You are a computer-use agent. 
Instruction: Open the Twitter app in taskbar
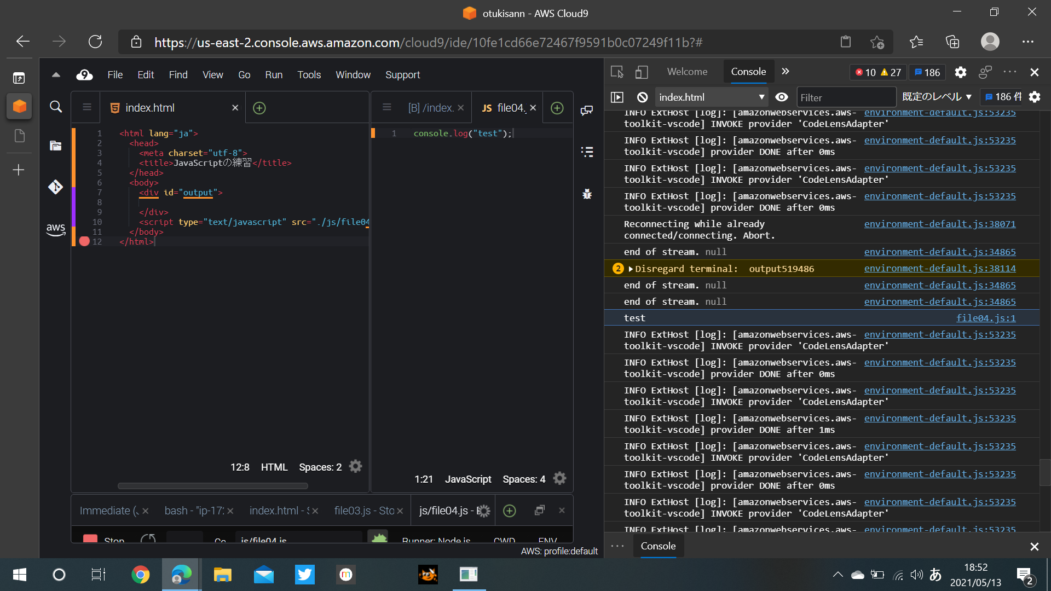point(305,575)
